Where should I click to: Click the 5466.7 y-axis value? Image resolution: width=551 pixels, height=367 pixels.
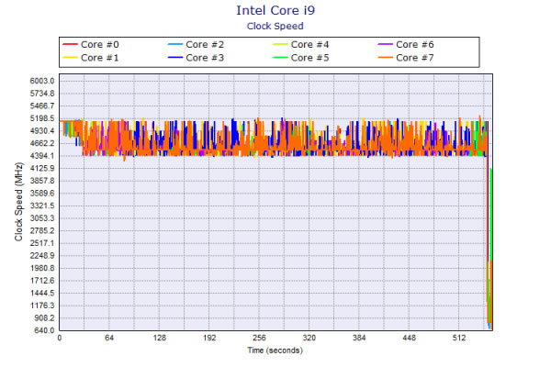[x=42, y=106]
